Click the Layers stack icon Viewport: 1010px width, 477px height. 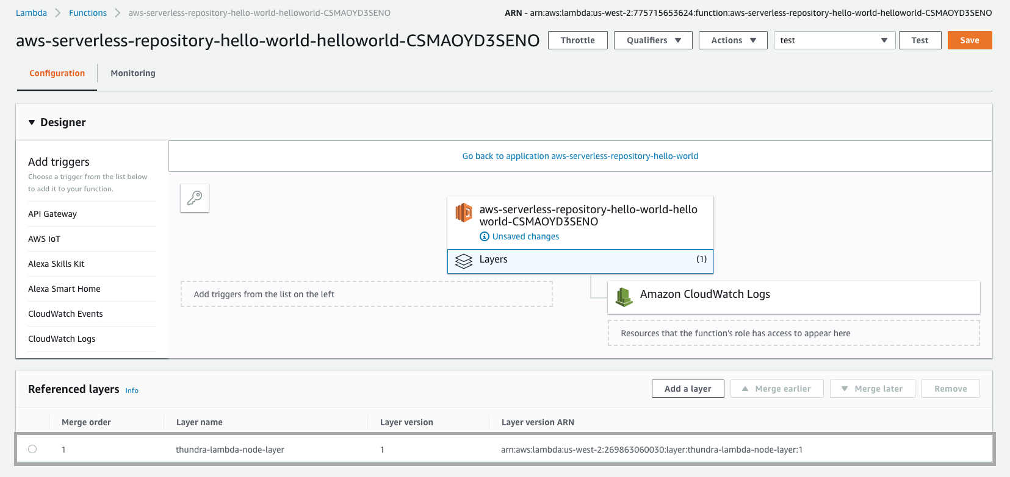[x=464, y=261]
